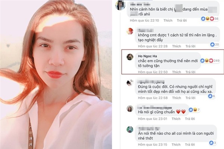
Task: Click avatar beside 'Hà nói gì cũng chuẩn'
Action: [130, 109]
